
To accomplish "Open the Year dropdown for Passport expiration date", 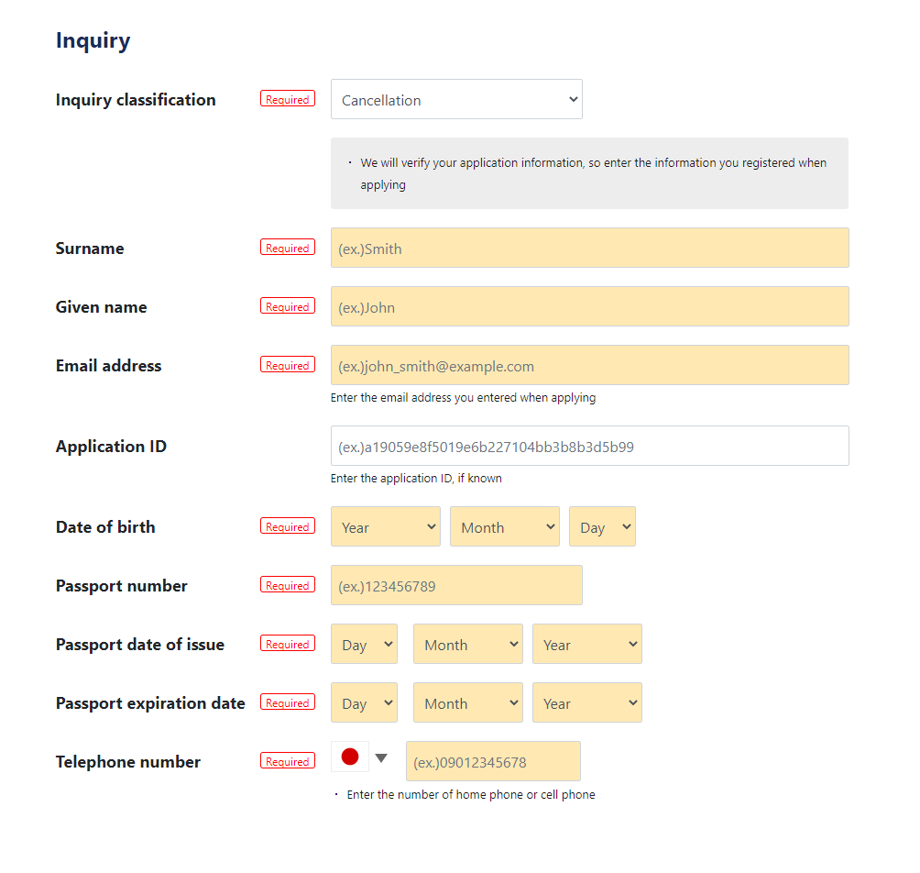I will click(x=586, y=702).
